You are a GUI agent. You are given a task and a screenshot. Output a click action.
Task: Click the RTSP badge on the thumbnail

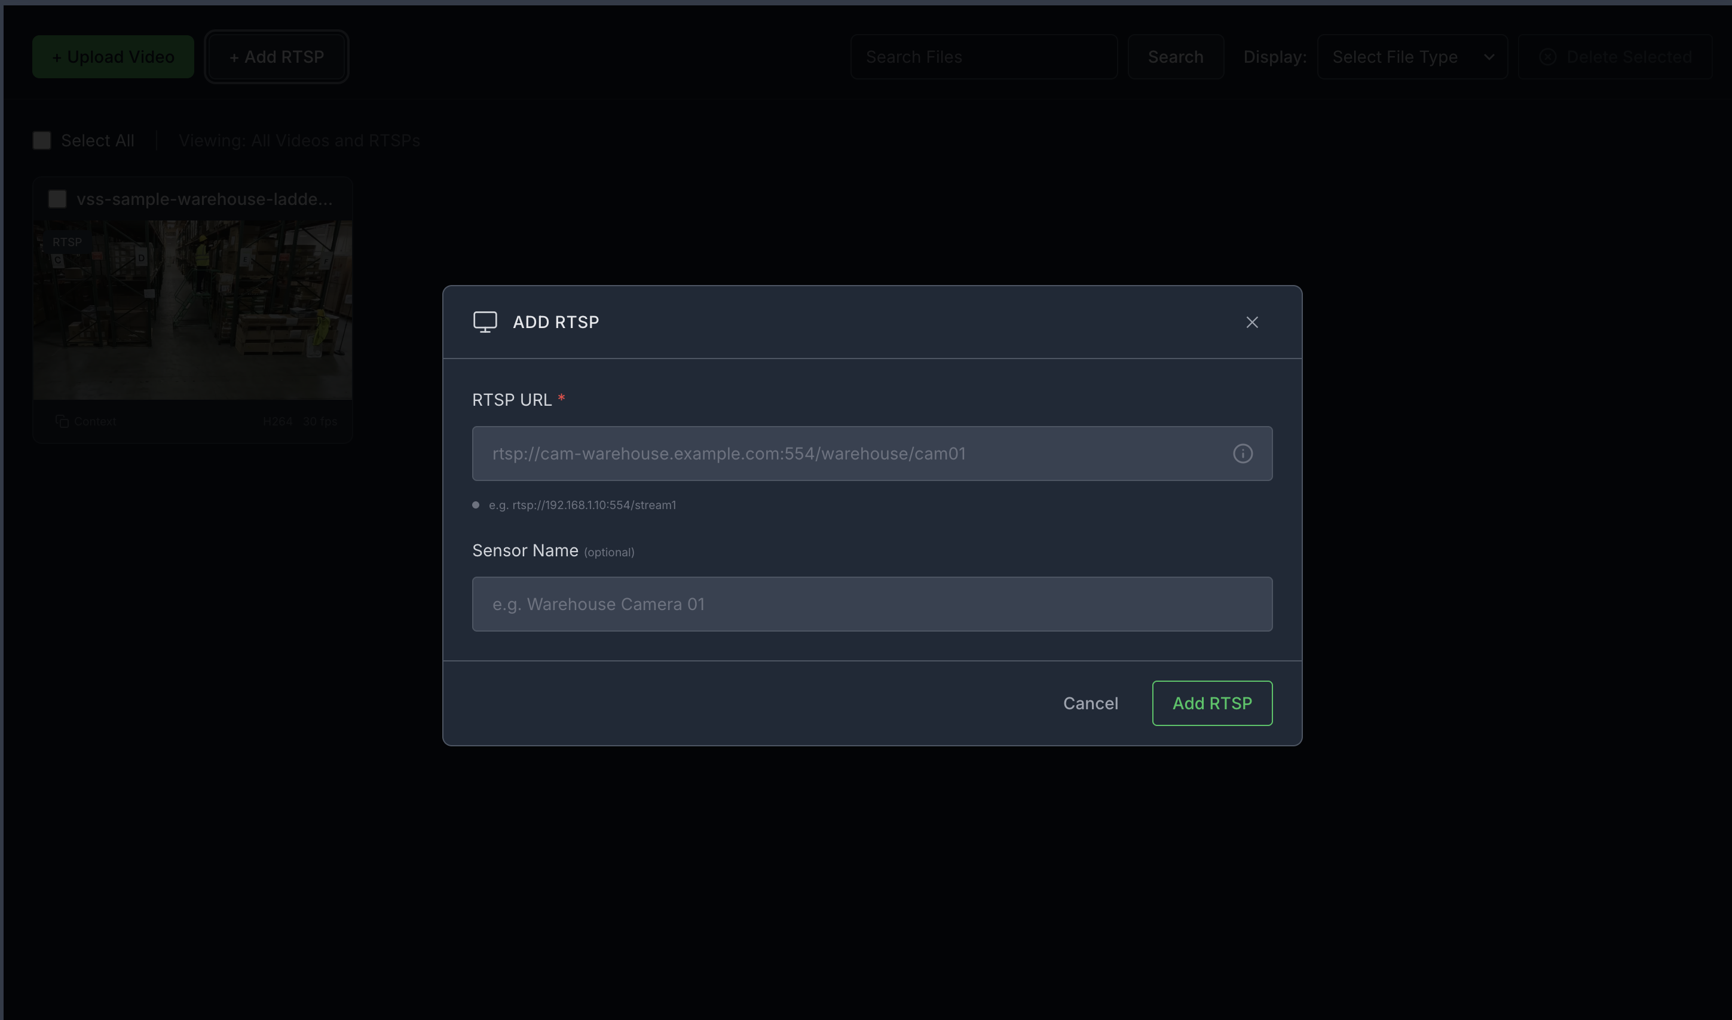click(x=67, y=242)
